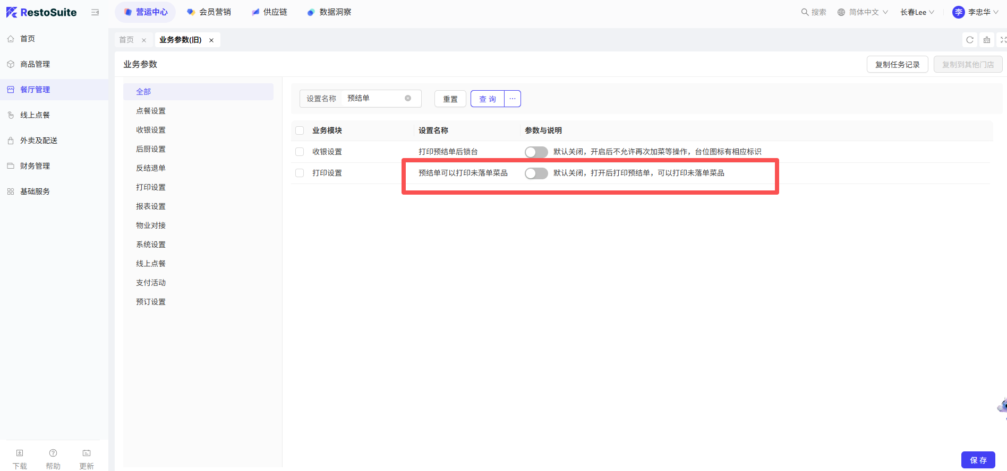Enable 预结单可以打印未落单菜品 toggle
The image size is (1007, 471).
(536, 173)
